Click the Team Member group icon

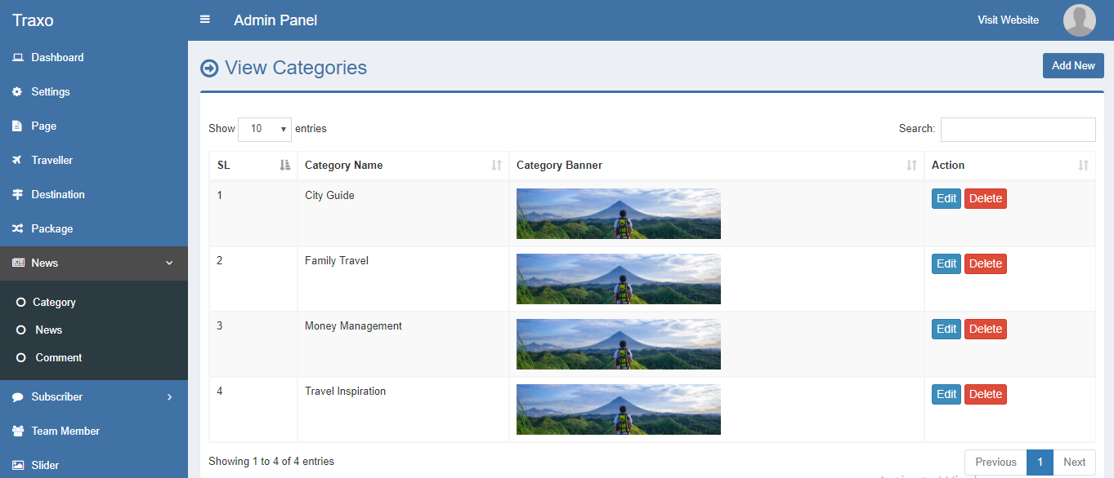click(17, 432)
